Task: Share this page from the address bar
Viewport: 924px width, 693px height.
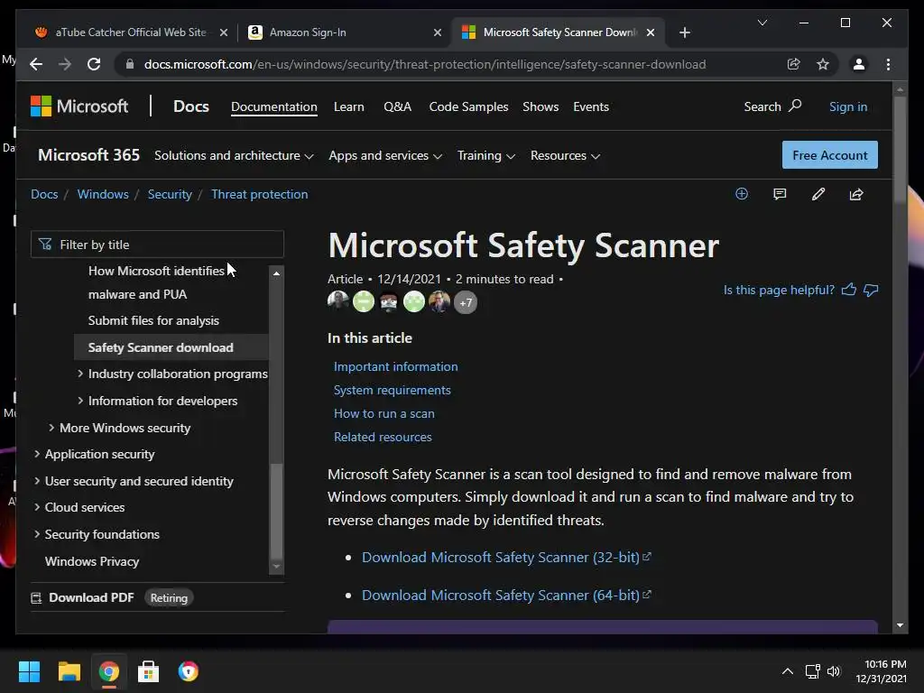Action: pyautogui.click(x=794, y=64)
